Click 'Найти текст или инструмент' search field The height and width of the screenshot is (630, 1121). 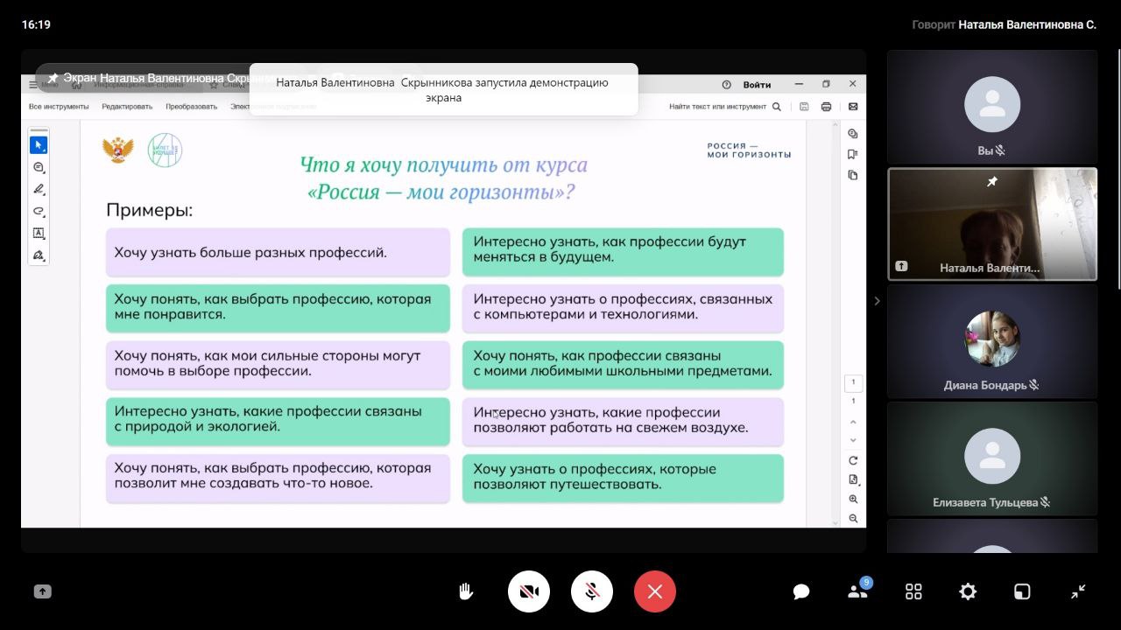point(725,107)
